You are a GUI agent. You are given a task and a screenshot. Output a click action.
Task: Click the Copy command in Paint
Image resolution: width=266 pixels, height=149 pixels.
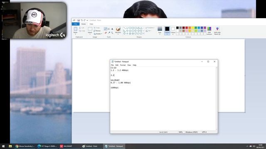click(82, 31)
